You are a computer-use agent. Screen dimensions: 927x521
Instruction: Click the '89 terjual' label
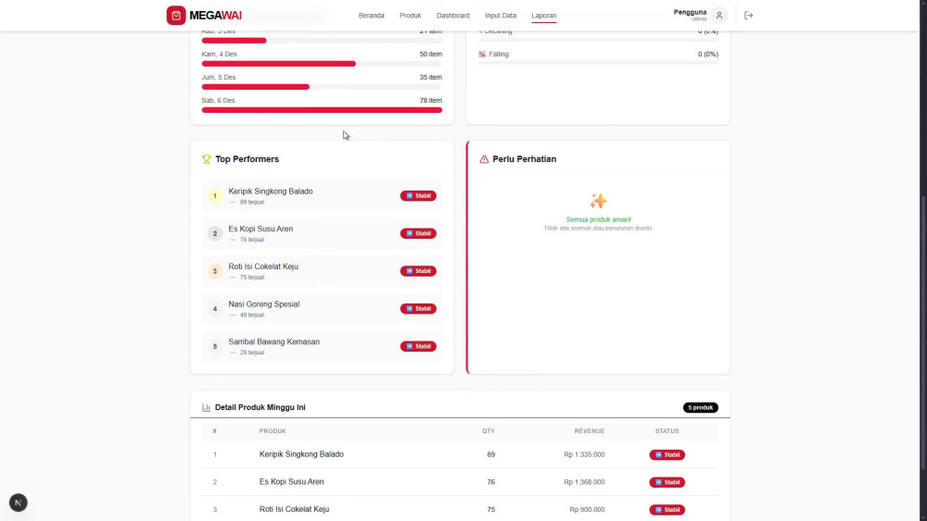point(252,203)
